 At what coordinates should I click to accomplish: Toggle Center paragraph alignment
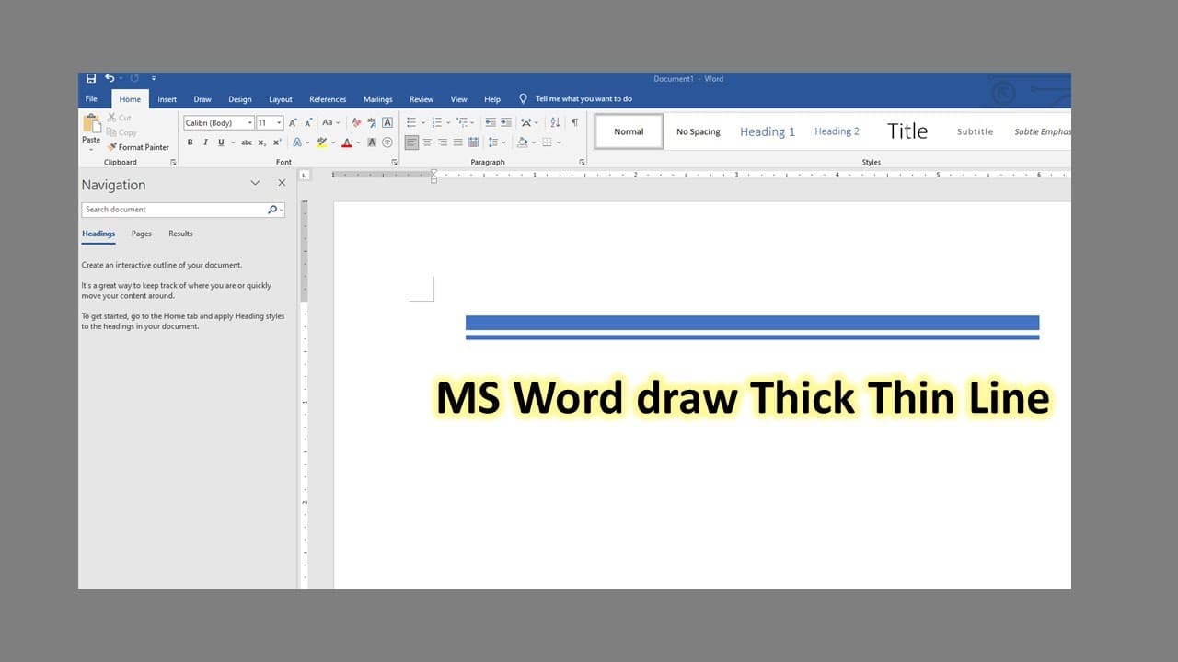point(427,143)
